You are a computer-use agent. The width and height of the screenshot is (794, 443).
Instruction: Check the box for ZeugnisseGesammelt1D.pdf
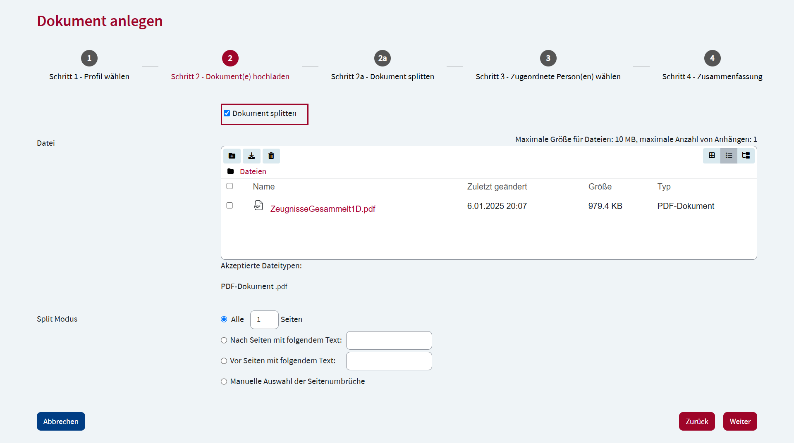tap(230, 206)
